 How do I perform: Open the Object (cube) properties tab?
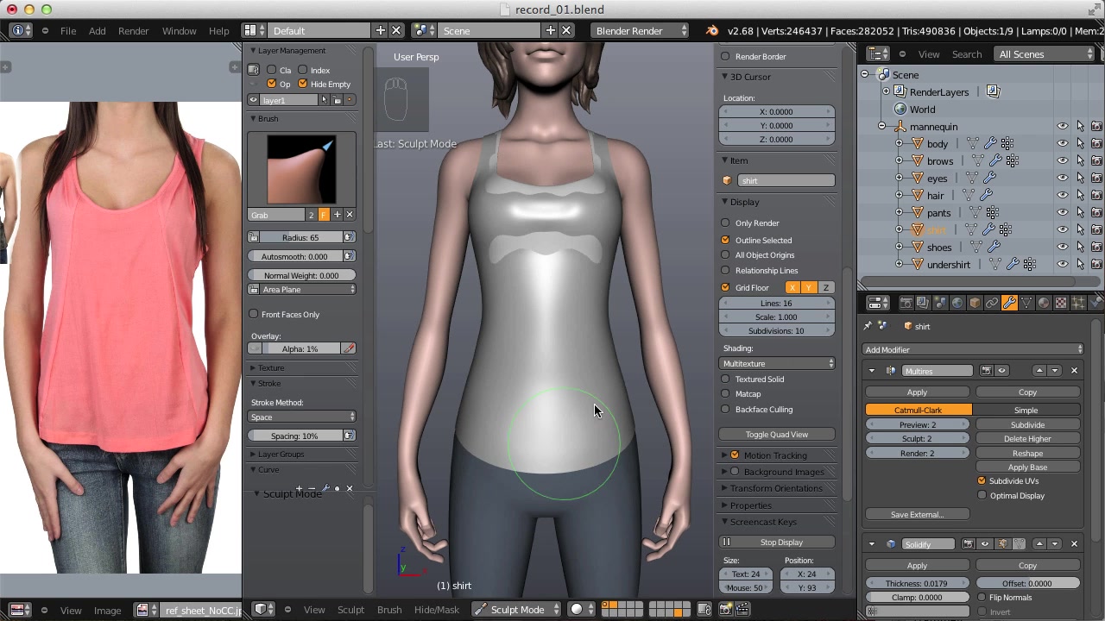click(975, 303)
